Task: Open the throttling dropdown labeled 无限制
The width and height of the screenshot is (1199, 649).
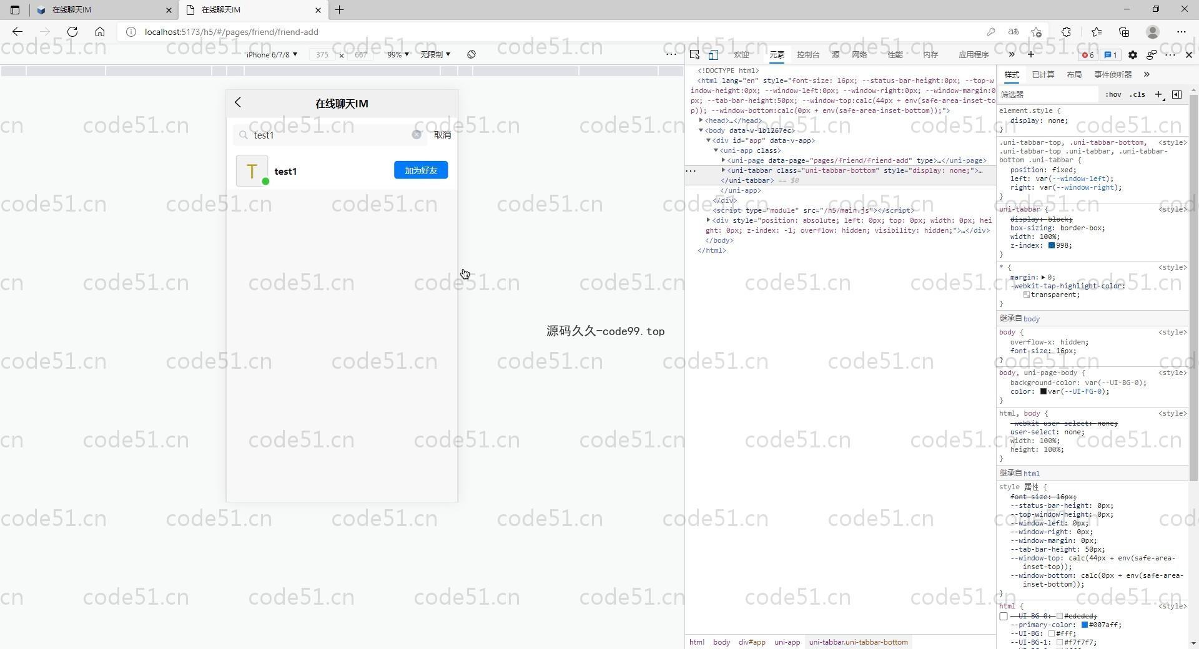Action: [435, 55]
